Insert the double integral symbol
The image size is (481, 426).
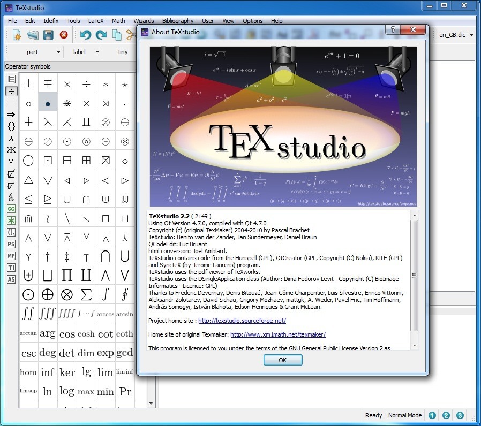click(x=28, y=314)
